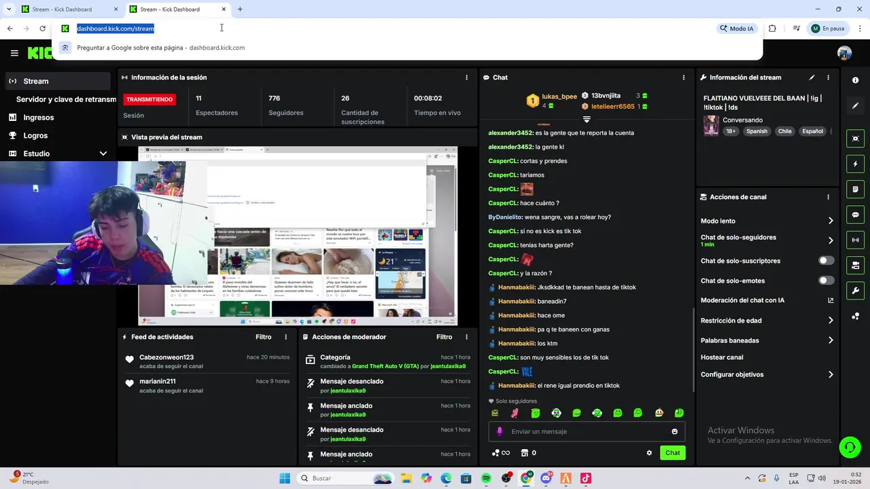This screenshot has height=489, width=870.
Task: Open File Explorer from the taskbar
Action: (x=406, y=478)
